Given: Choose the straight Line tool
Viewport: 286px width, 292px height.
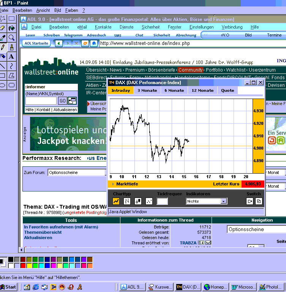Looking at the screenshot, I should (x=3, y=66).
